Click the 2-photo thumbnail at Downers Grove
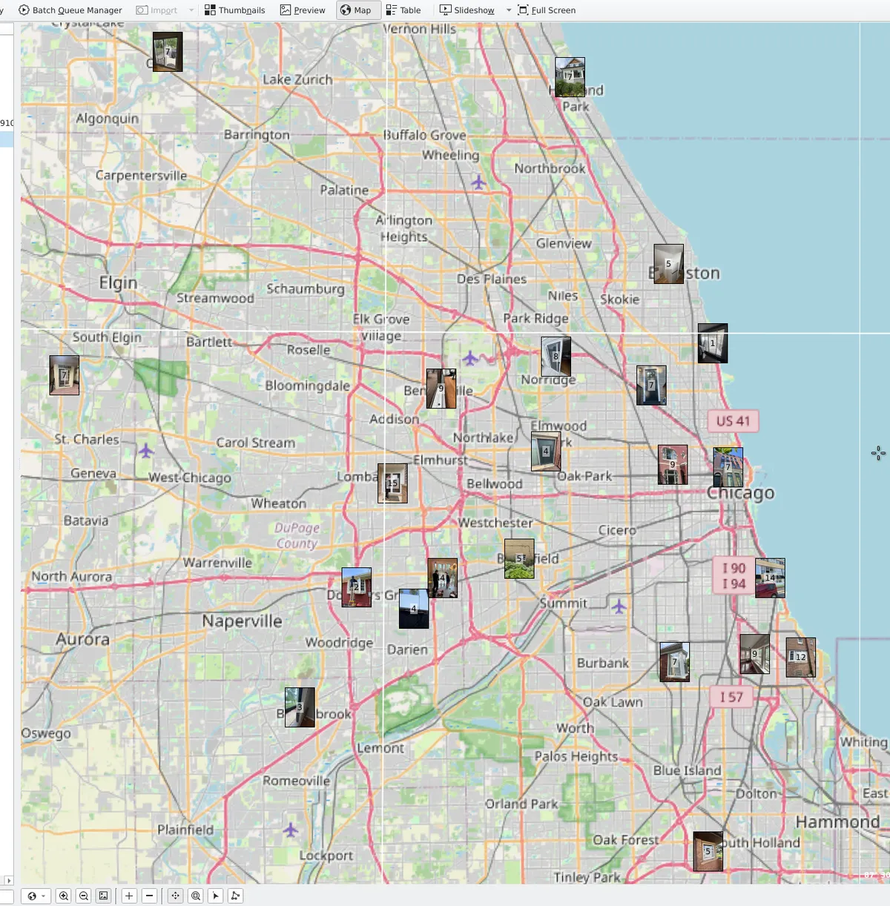This screenshot has width=890, height=906. [357, 587]
